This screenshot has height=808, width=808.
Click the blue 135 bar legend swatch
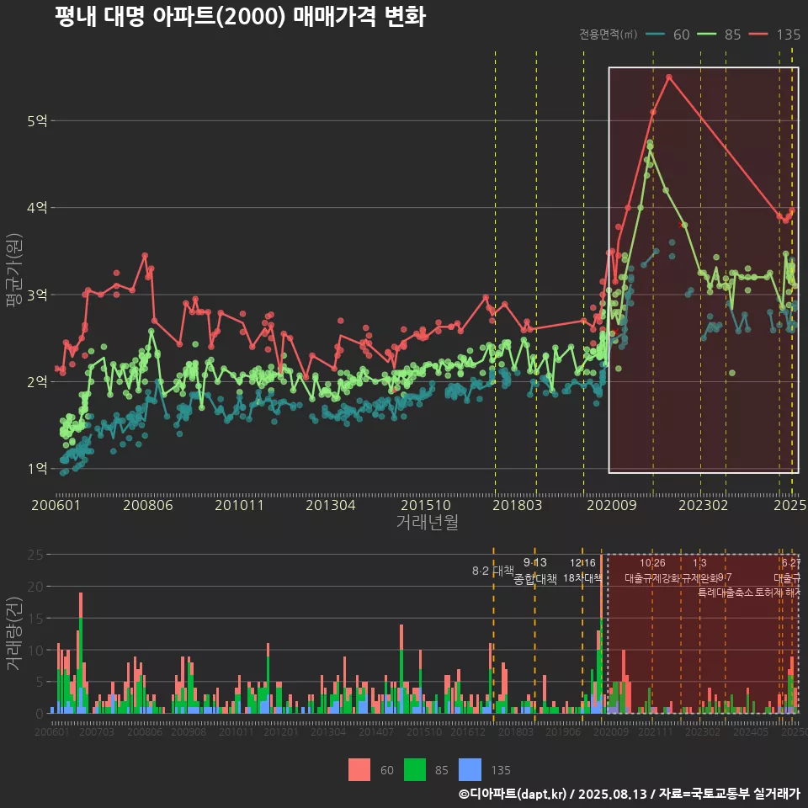coord(470,770)
